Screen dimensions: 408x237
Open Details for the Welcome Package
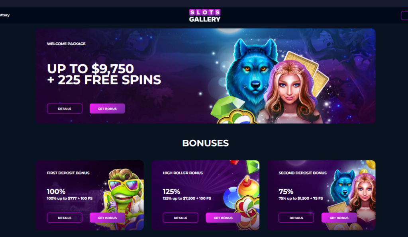(x=65, y=109)
